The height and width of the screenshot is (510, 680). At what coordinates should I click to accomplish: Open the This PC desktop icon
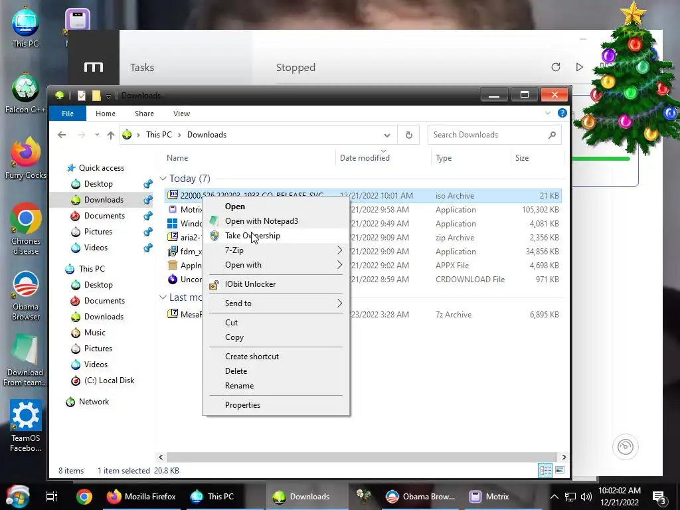pyautogui.click(x=25, y=27)
